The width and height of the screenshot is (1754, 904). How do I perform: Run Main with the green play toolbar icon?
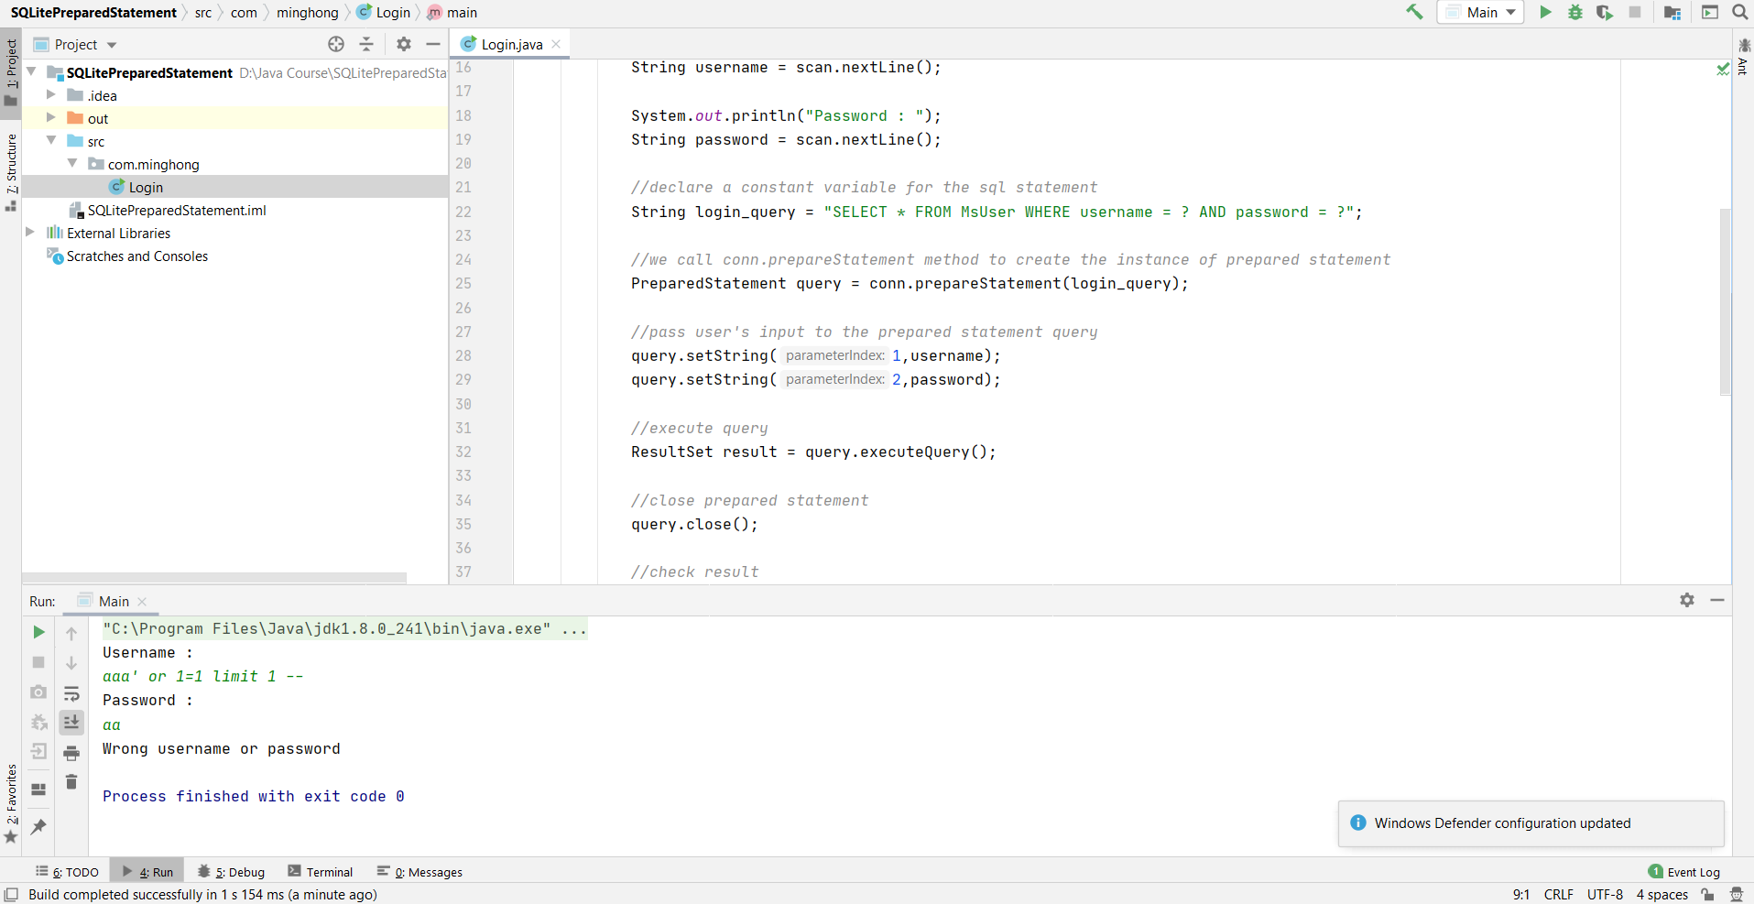[1545, 12]
